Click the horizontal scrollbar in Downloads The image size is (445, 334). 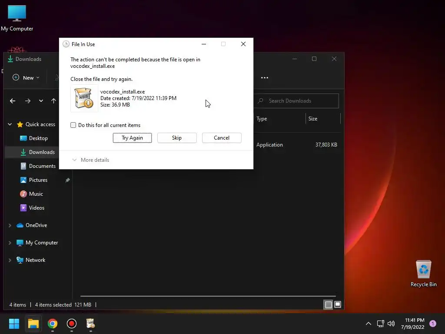(208, 296)
